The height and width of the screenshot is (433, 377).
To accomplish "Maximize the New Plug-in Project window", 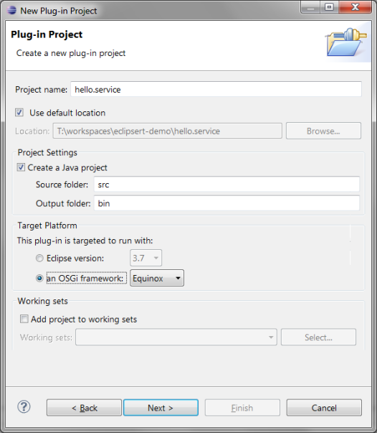I will (329, 7).
